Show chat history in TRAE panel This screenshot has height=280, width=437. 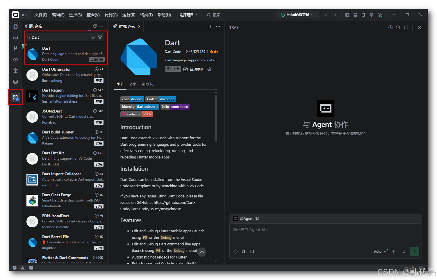point(398,27)
